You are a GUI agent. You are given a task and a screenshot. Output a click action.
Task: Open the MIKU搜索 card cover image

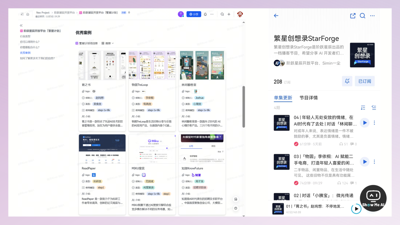(152, 149)
